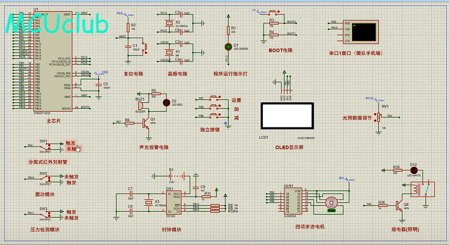Viewport: 449px width, 245px height.
Task: Click the LCD1 OLED display screen
Action: 287,116
